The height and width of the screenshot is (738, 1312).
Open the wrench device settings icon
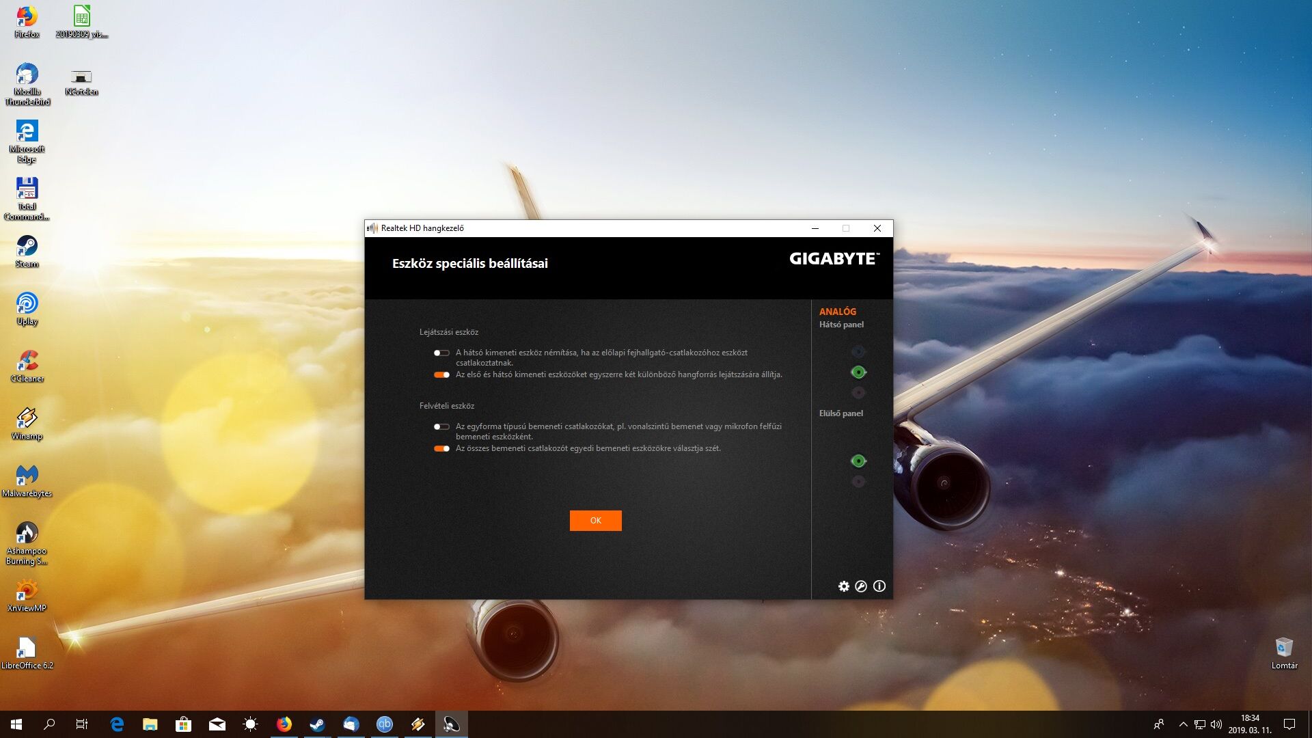click(861, 586)
